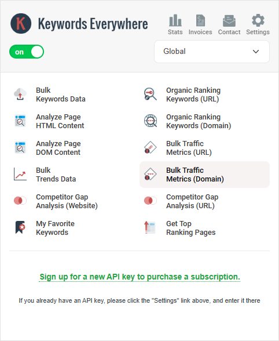Open the Invoices document icon

[200, 20]
